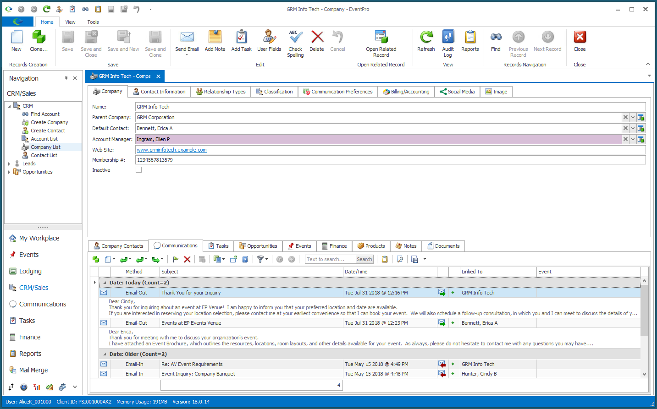Click the clipboard report icon in communications toolbar
The image size is (657, 409).
point(385,259)
